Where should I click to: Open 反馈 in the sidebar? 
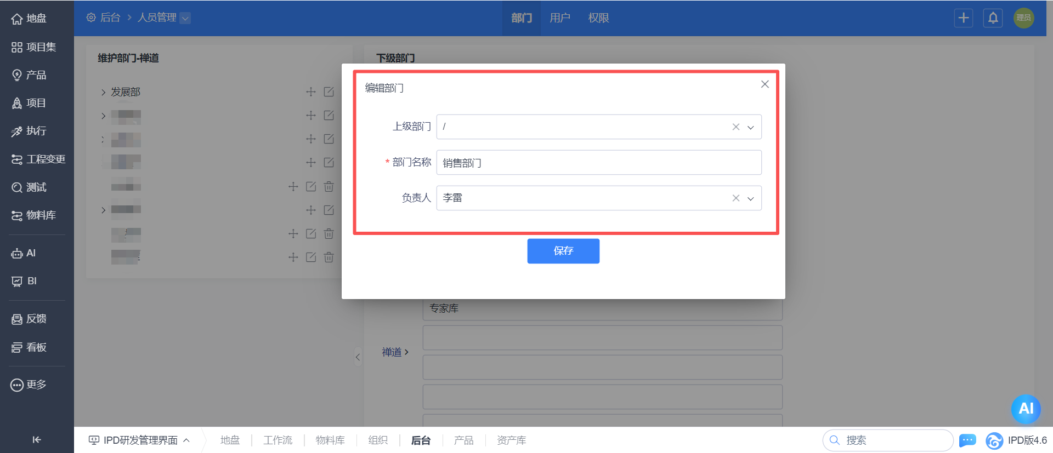tap(29, 319)
